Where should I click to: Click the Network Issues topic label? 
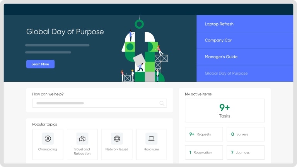(x=117, y=149)
